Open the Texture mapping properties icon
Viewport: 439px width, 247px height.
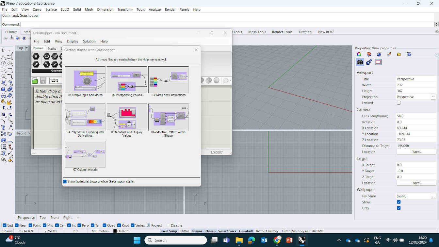pyautogui.click(x=379, y=54)
